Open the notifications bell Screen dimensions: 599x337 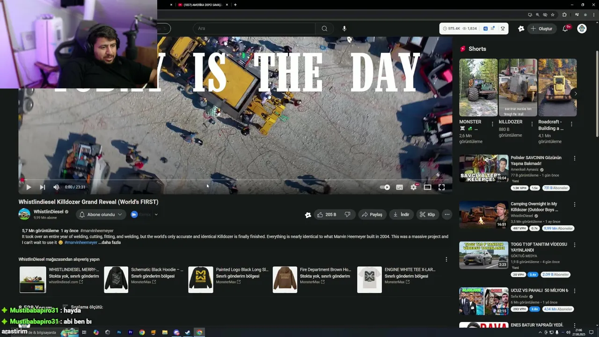[565, 29]
